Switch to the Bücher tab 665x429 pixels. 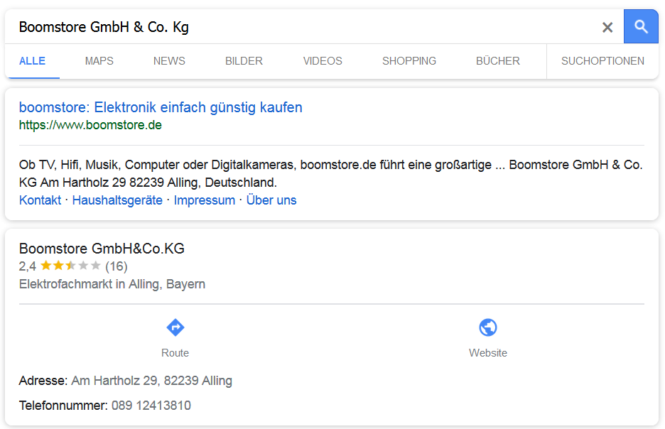[497, 61]
